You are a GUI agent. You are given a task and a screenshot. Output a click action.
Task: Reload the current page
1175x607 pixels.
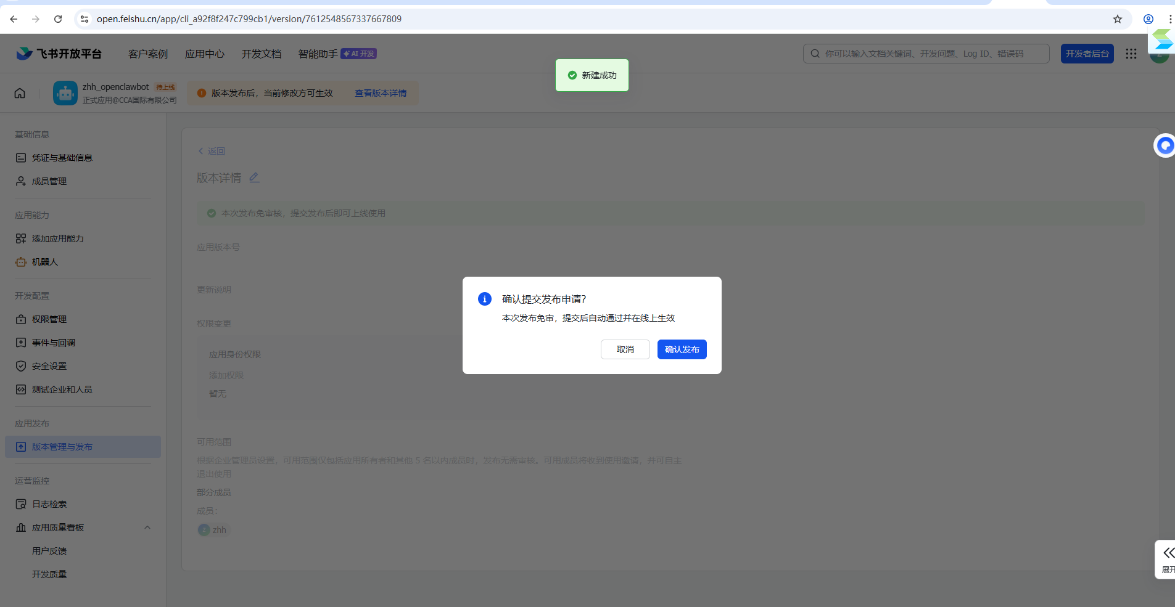click(58, 19)
